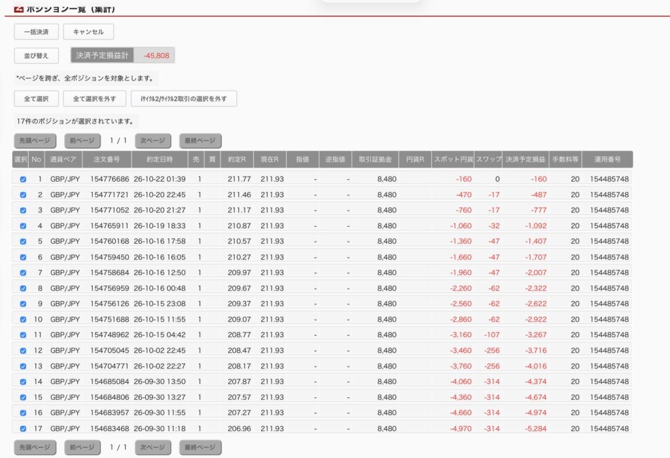Click settlement loss value -4,016

pos(536,367)
